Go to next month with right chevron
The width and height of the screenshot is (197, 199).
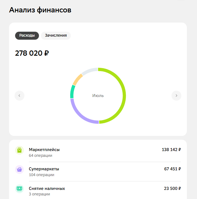(x=176, y=96)
